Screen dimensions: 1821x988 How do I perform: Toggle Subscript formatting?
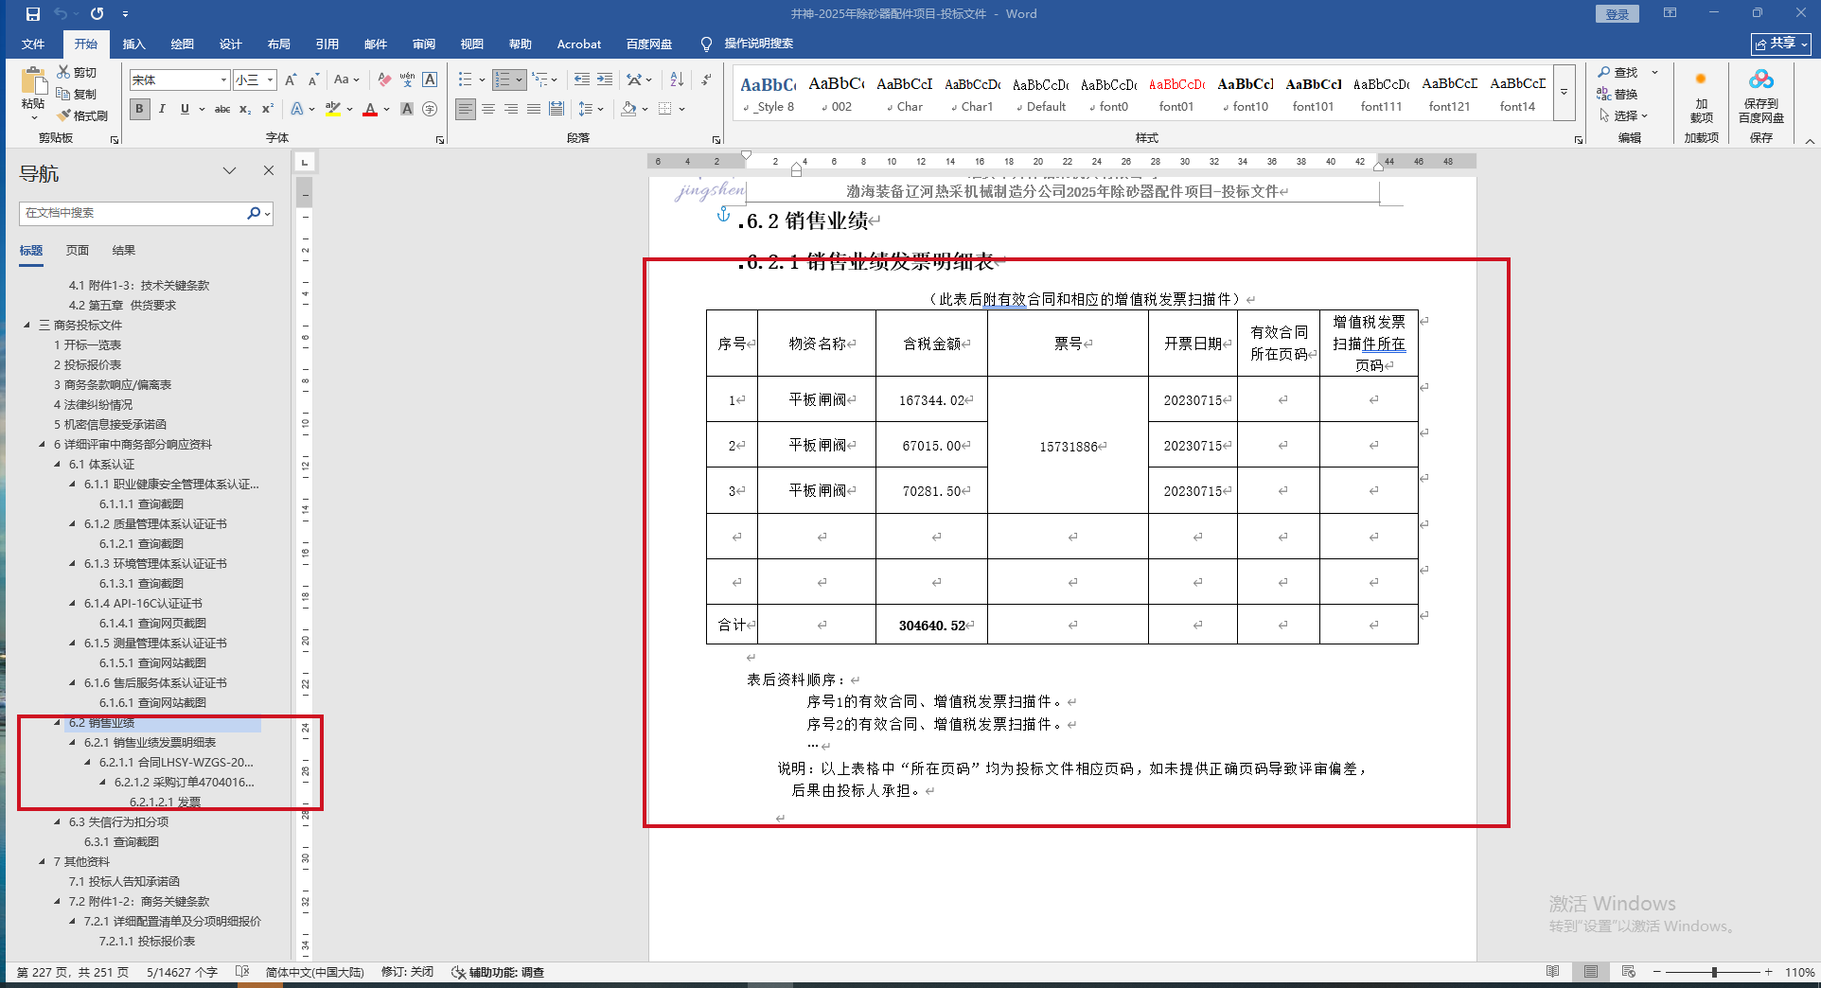245,109
